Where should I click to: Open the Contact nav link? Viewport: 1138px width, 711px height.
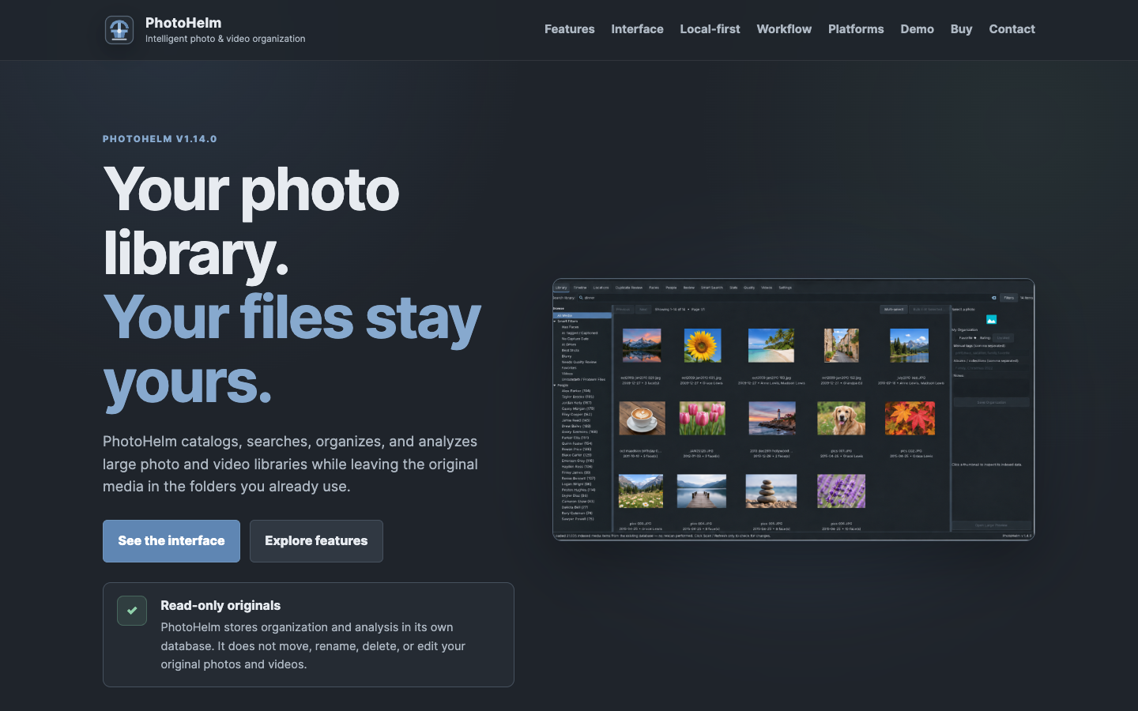(1012, 29)
